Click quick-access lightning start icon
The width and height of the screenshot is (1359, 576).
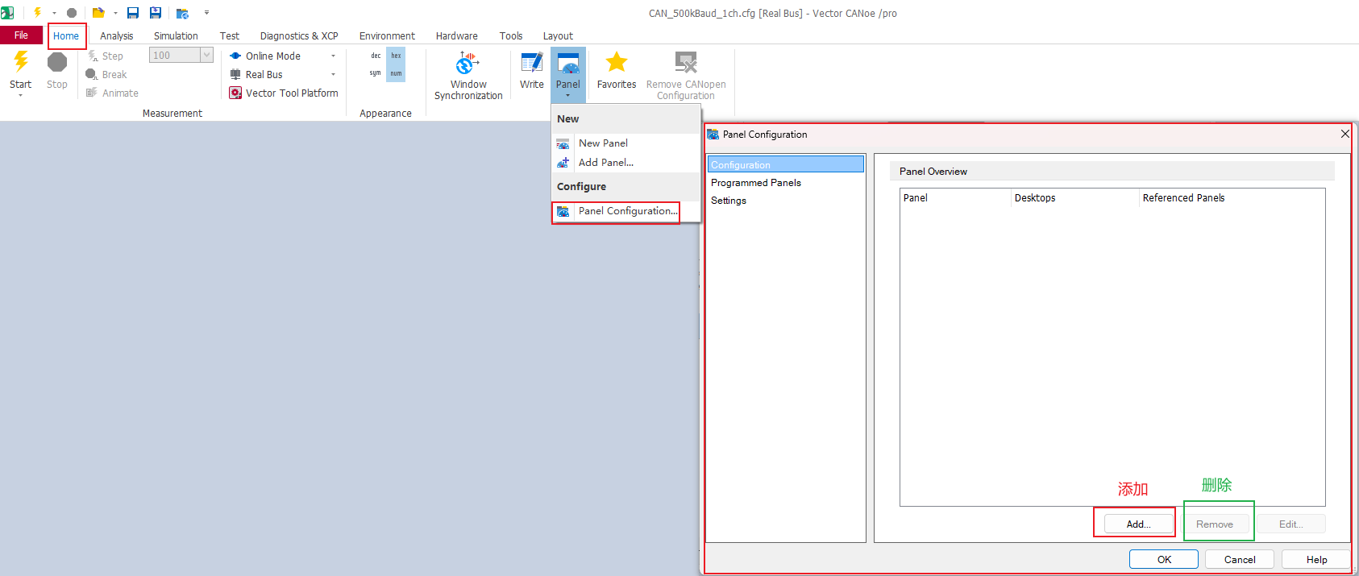click(37, 13)
